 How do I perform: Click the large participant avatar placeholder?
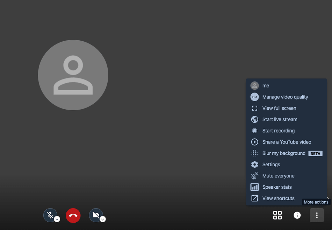[73, 75]
